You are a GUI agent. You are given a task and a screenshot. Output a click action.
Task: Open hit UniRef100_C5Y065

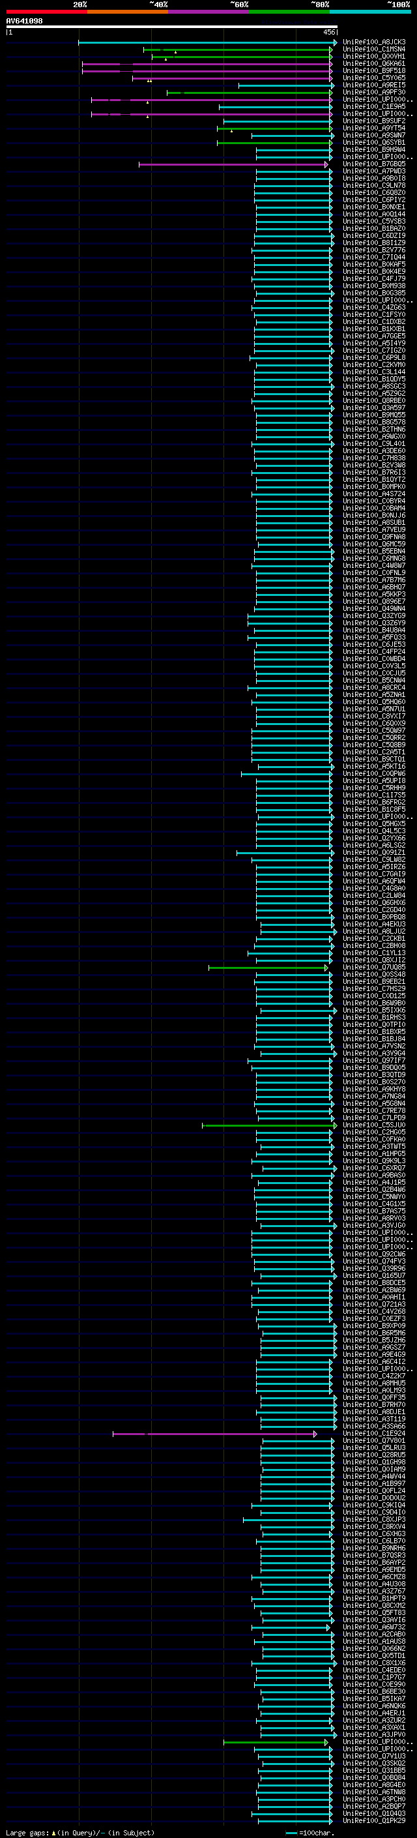pyautogui.click(x=374, y=78)
